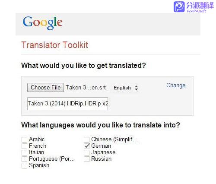Check the Chinese (Simplif... checkbox
The image size is (216, 184).
coord(86,140)
